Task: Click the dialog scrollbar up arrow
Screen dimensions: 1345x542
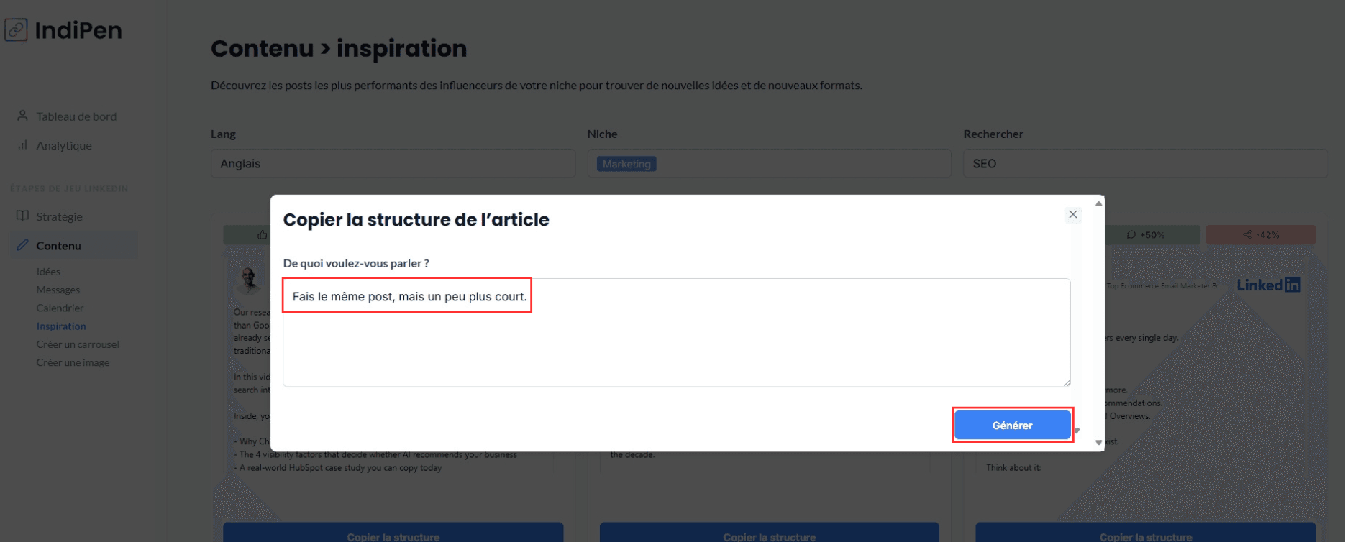Action: (x=1098, y=204)
